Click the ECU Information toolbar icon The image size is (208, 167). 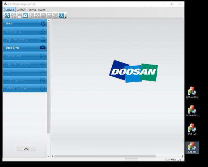(55, 15)
